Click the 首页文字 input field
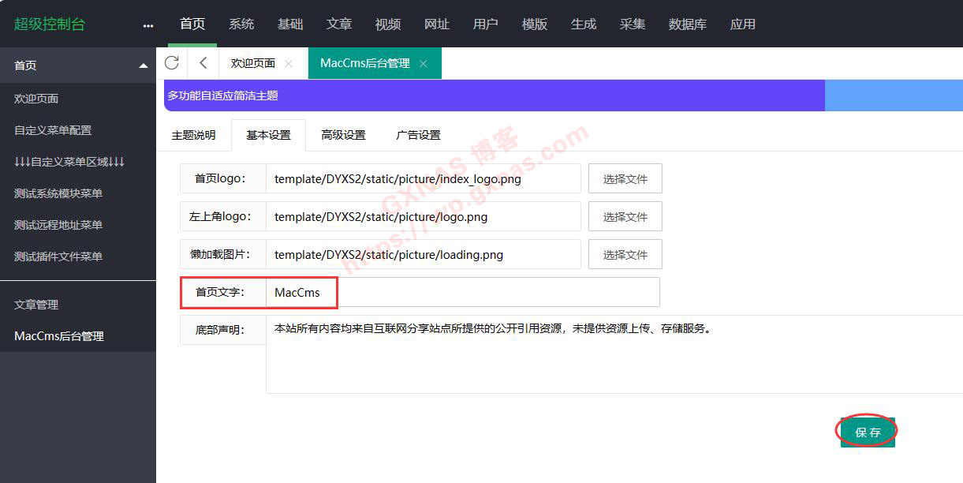 pos(461,292)
